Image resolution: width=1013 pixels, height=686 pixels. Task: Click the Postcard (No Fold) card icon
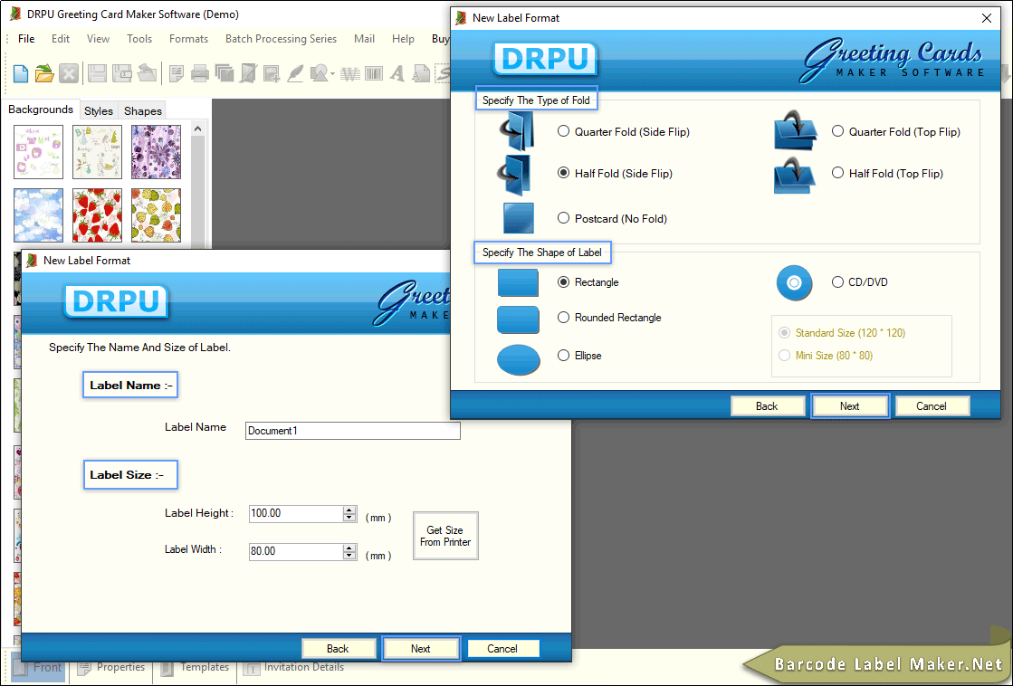coord(519,218)
